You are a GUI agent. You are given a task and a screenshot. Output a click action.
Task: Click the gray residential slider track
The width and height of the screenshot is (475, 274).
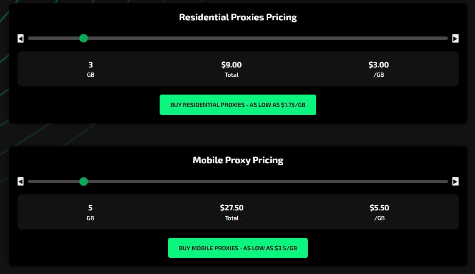pyautogui.click(x=263, y=38)
